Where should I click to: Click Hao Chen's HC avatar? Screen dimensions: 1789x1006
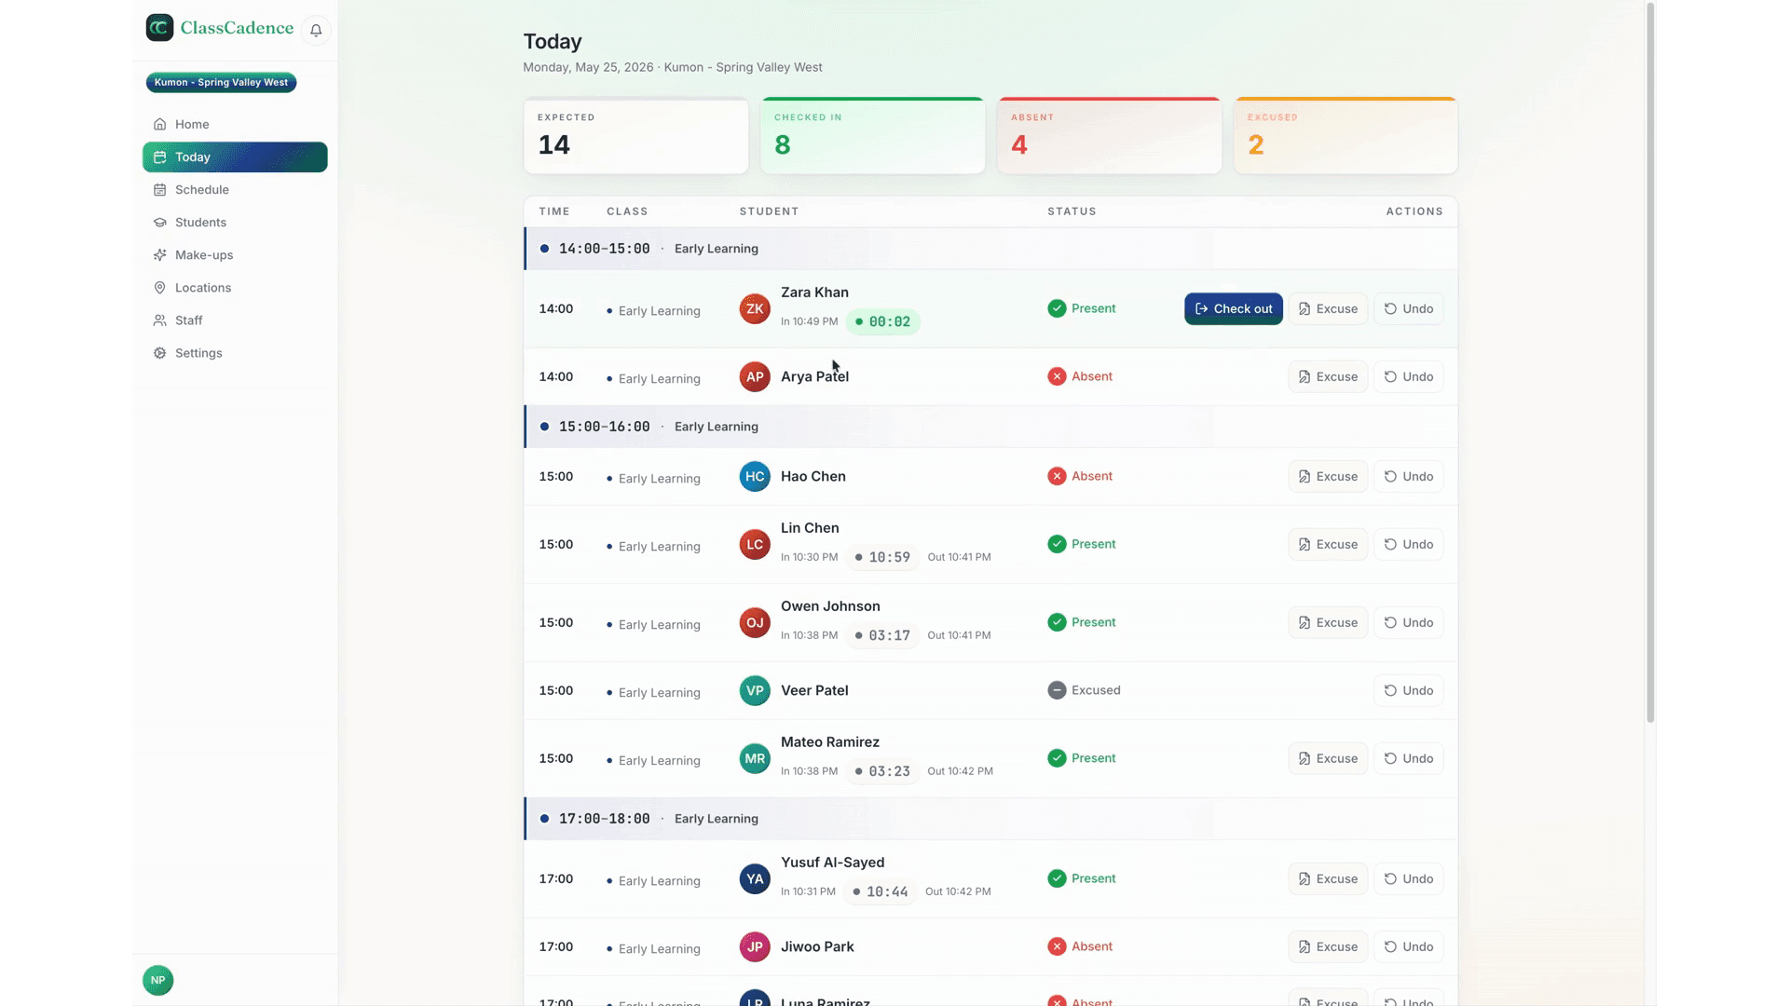click(755, 477)
